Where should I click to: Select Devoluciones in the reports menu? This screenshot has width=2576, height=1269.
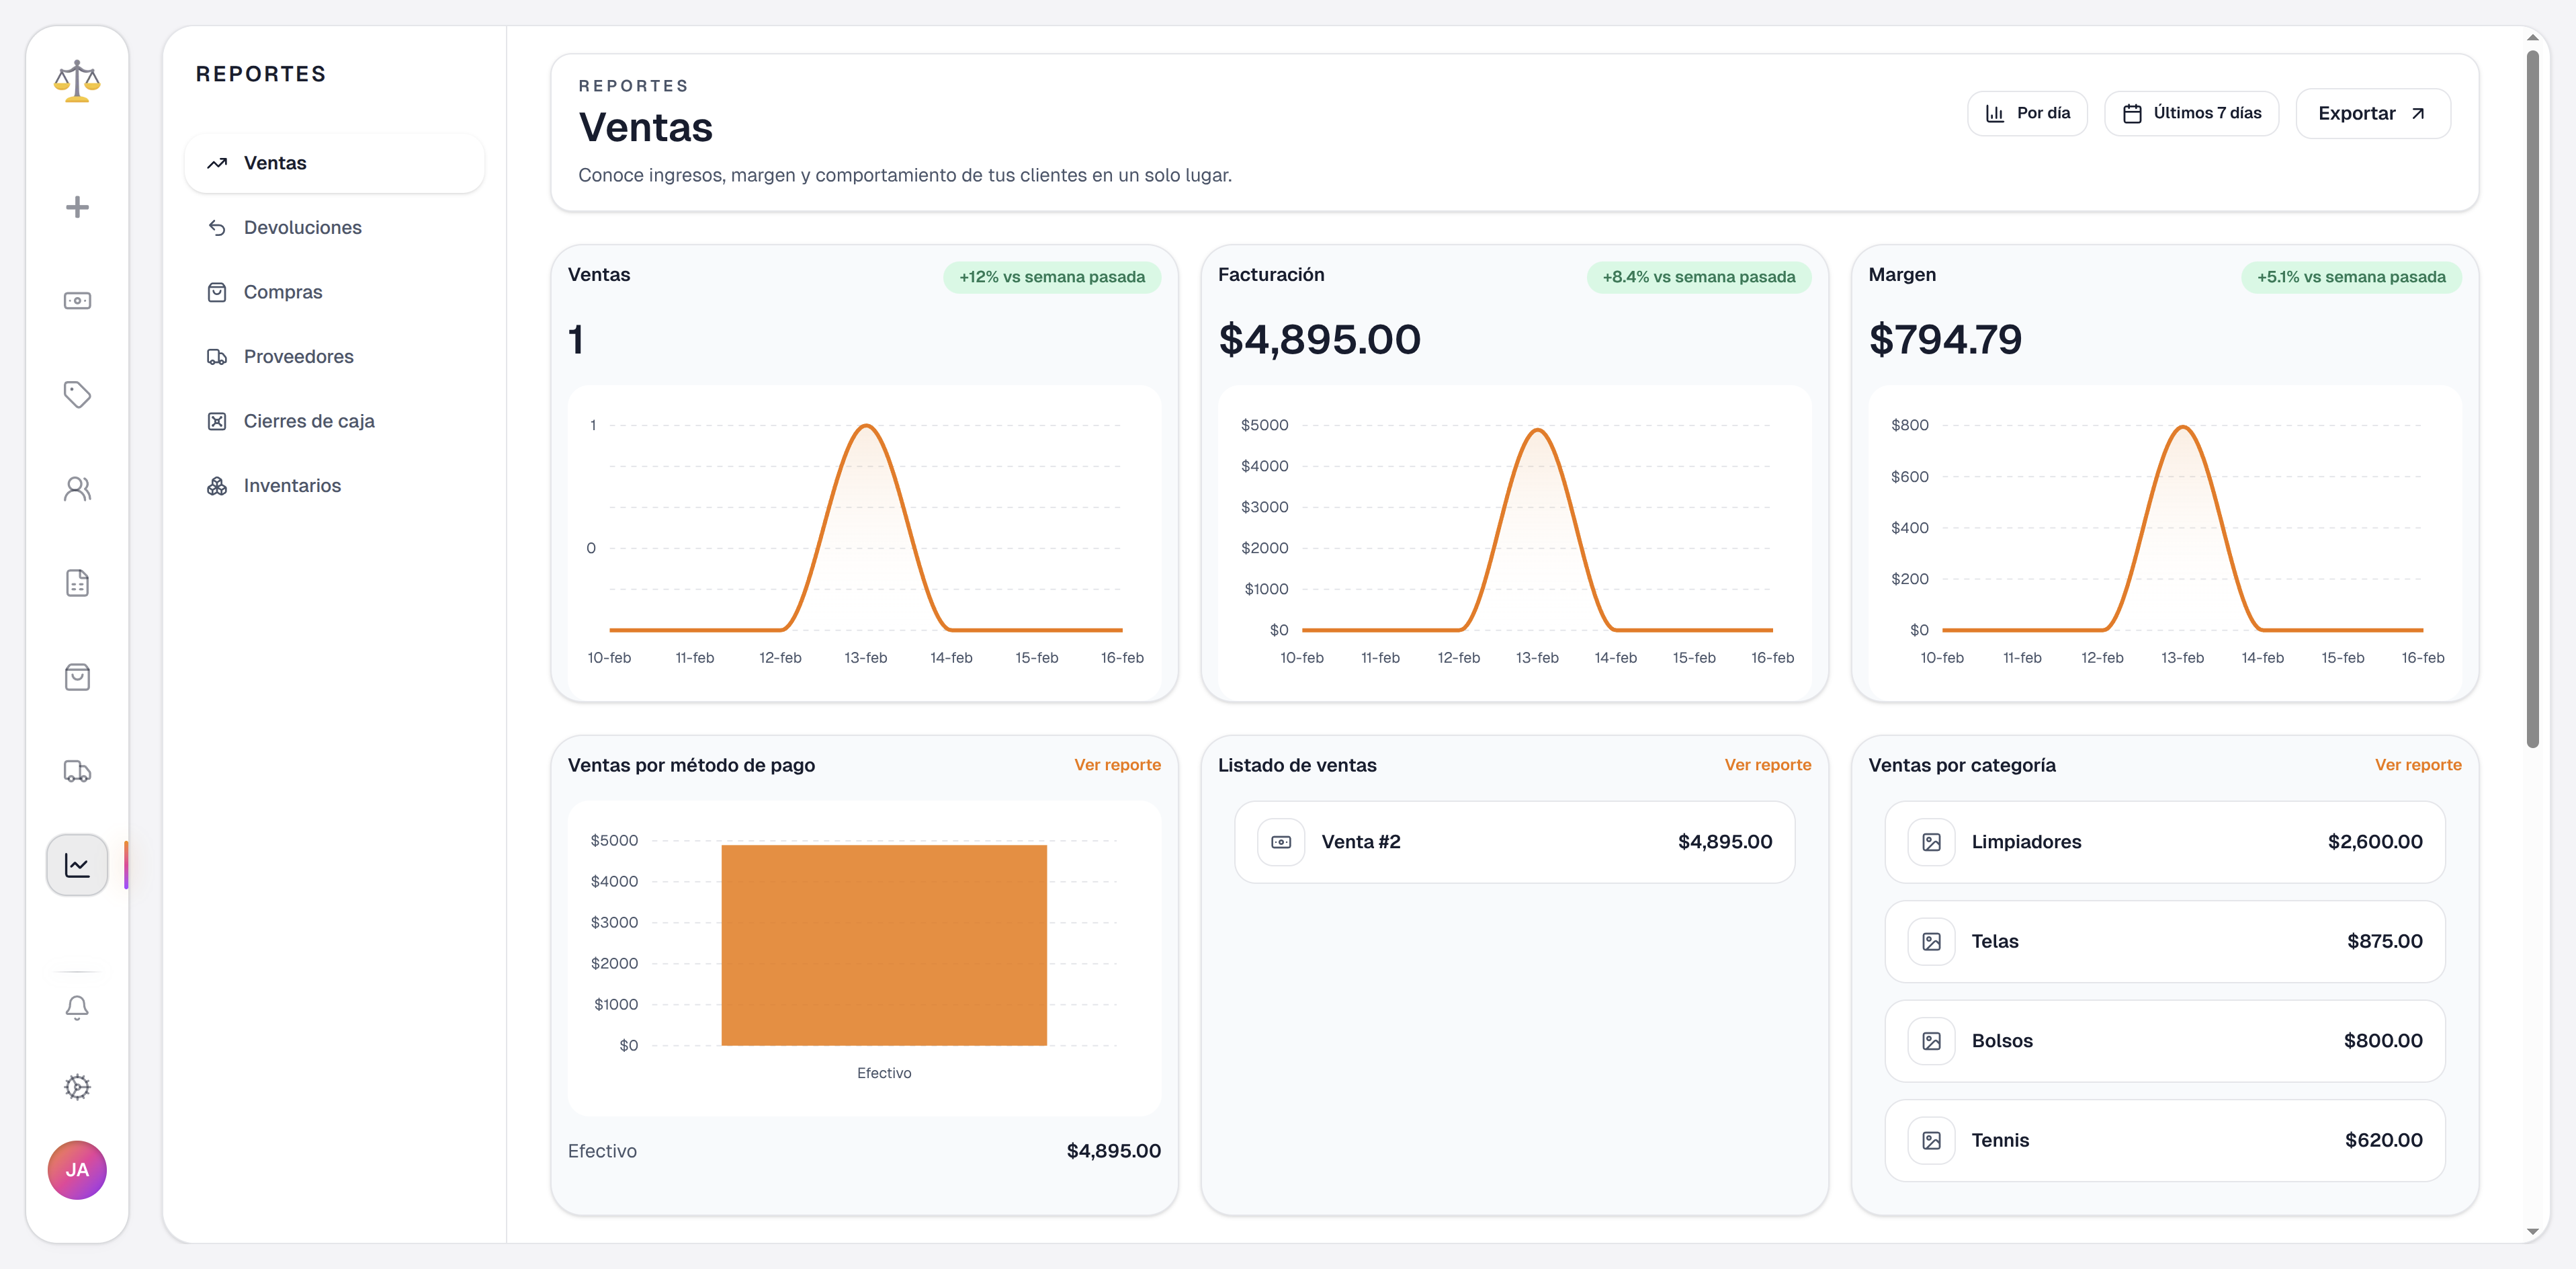coord(302,228)
